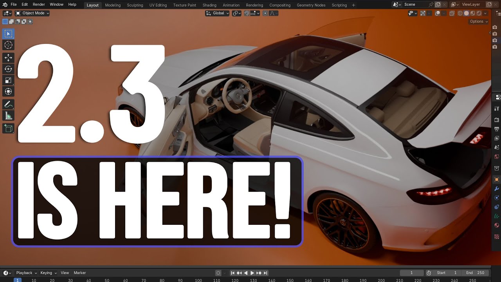The image size is (501, 282).
Task: Toggle proportional editing
Action: pos(265,13)
